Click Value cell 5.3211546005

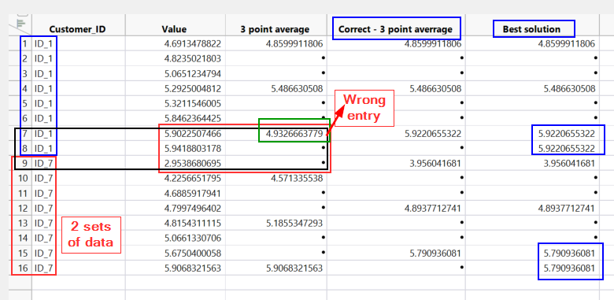point(193,104)
